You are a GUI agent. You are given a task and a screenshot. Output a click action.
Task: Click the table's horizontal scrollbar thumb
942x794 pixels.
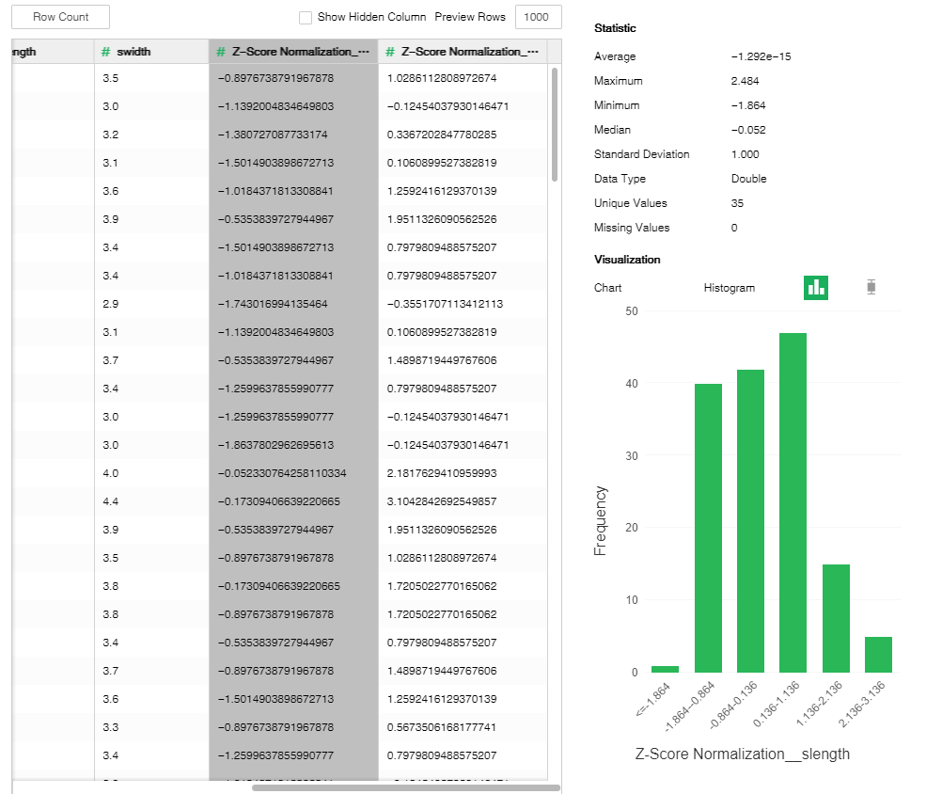[405, 787]
